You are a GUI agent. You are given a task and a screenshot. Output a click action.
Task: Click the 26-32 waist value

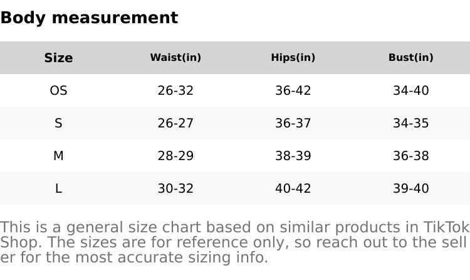click(175, 91)
